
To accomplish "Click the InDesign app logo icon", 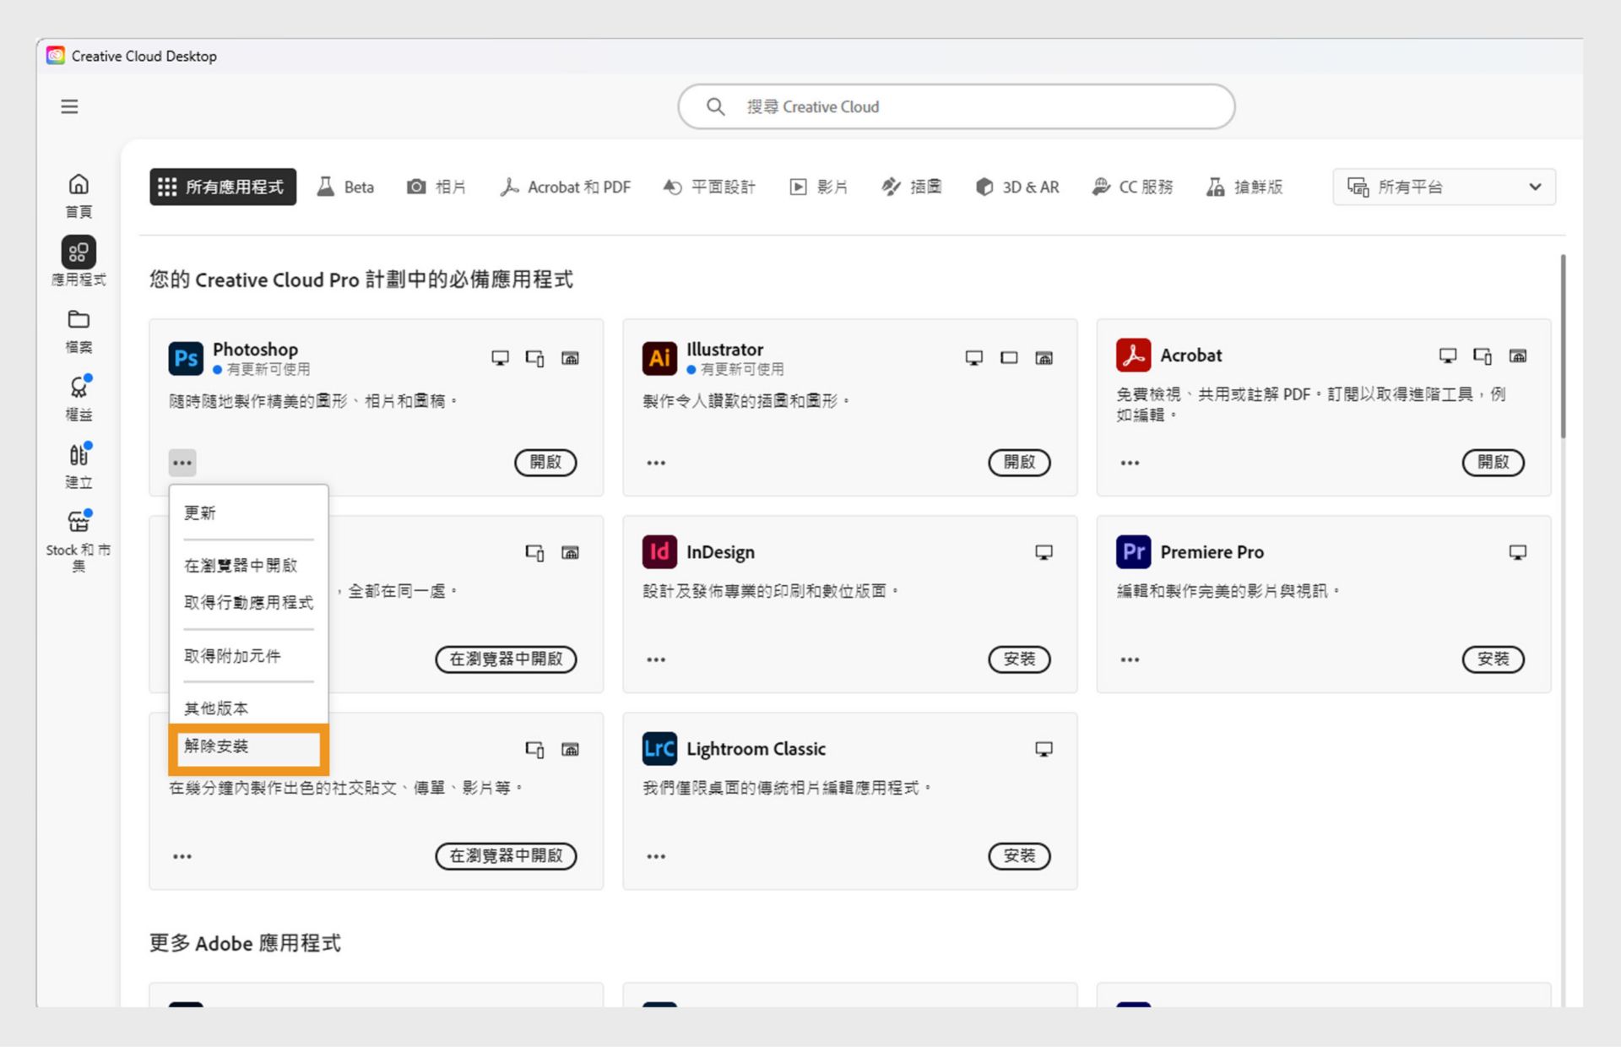I will pos(659,551).
